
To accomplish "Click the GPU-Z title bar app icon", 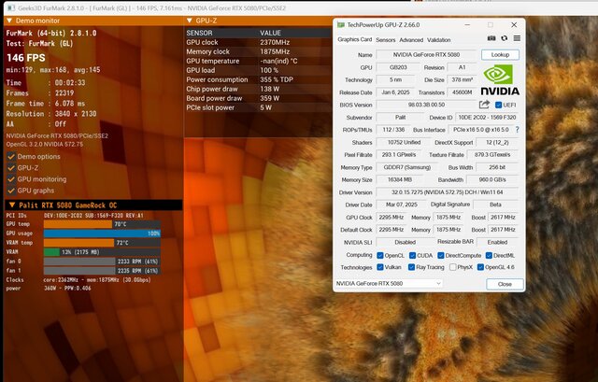I will click(x=342, y=23).
